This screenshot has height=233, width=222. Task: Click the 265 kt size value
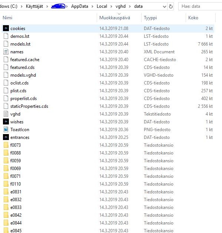tap(207, 52)
